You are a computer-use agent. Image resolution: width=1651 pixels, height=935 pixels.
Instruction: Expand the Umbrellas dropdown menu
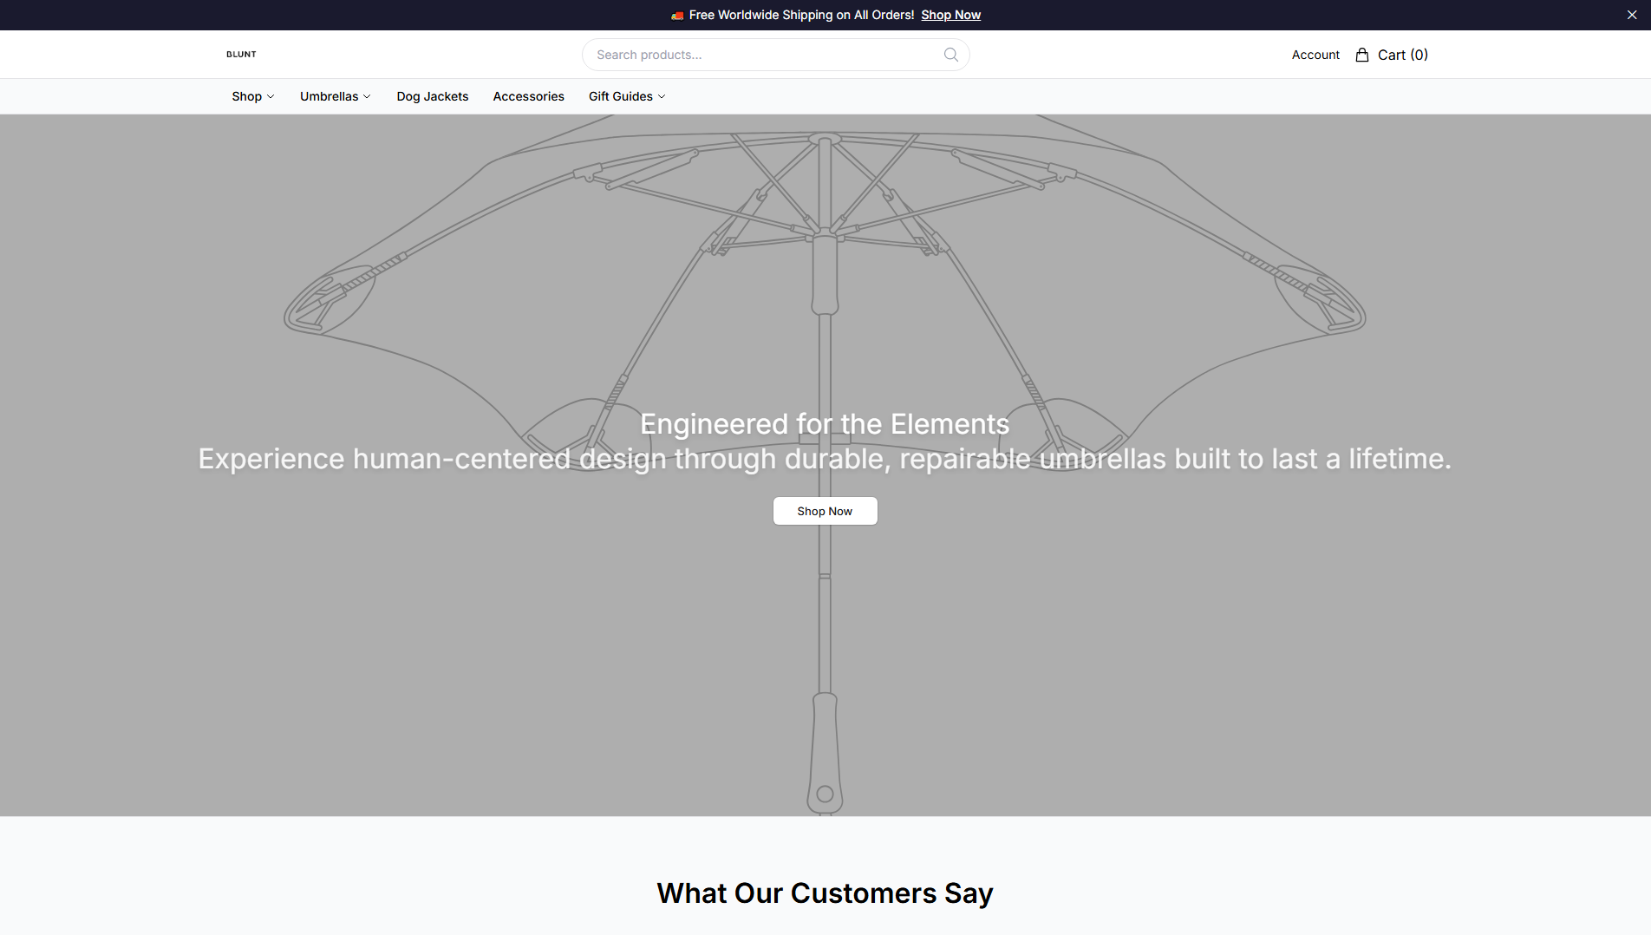(x=336, y=96)
